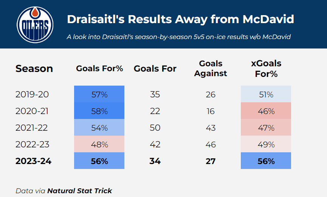Select the 50 Goals For value
The height and width of the screenshot is (197, 327).
click(155, 128)
